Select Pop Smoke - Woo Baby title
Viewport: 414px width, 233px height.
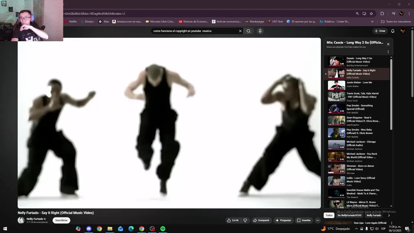360,131
